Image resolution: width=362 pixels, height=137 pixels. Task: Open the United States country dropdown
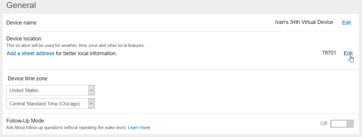pos(50,90)
